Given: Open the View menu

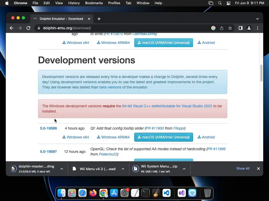Looking at the screenshot, I should point(59,3).
